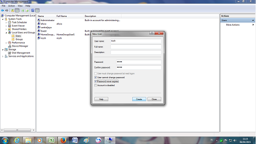Screen dimensions: 256x144
Task: Select the centraljaya user account
Action: click(x=46, y=27)
